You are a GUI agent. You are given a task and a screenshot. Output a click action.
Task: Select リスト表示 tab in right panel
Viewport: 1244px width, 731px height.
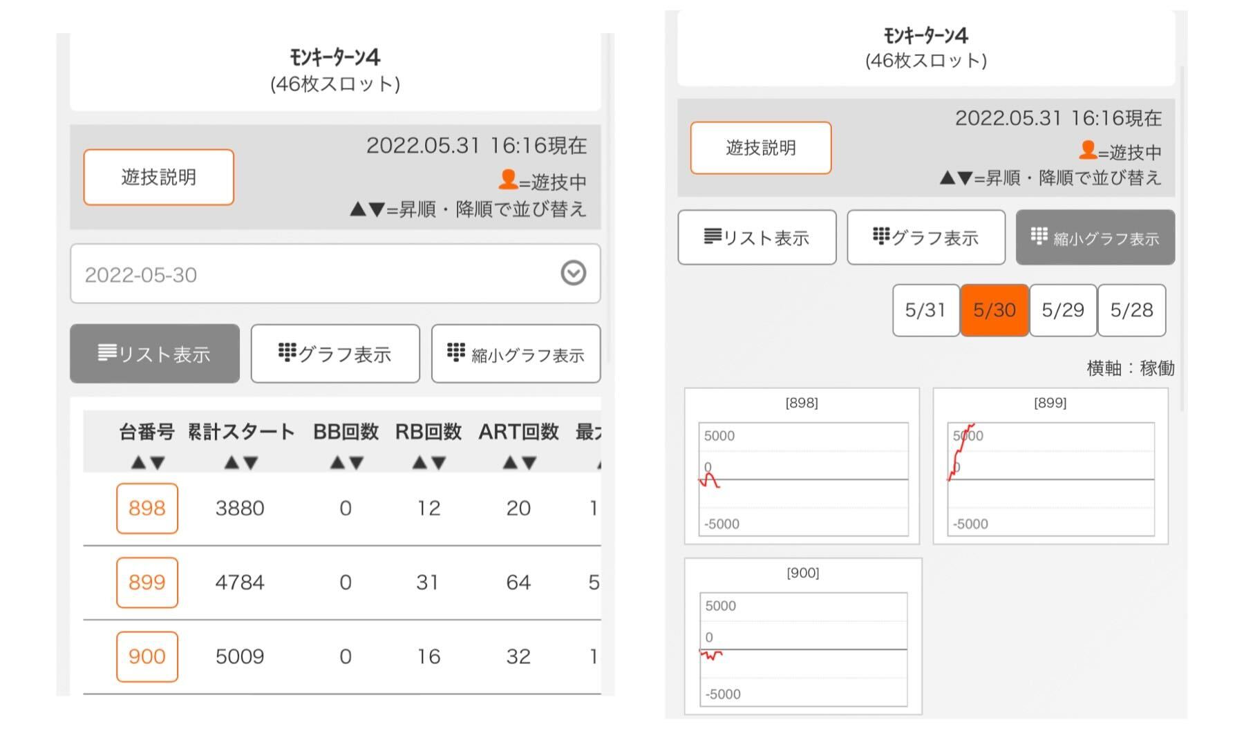757,238
